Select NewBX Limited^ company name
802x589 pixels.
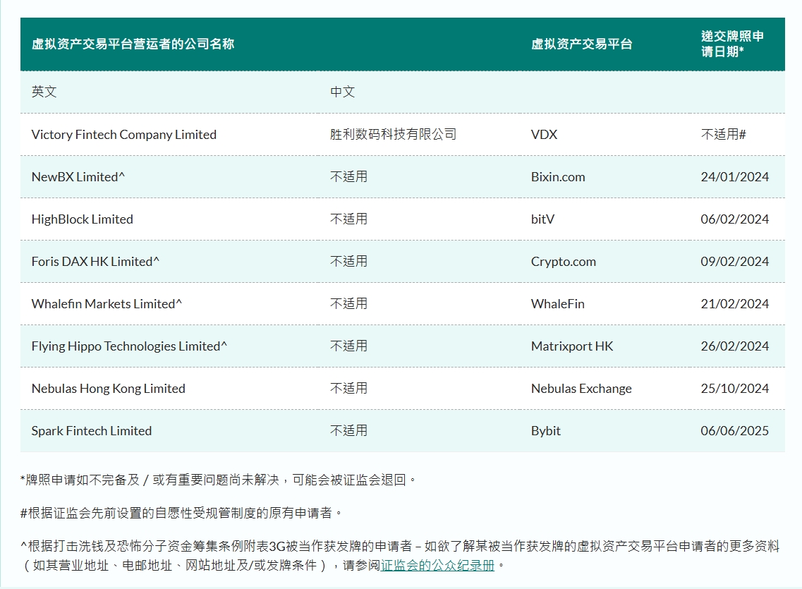coord(78,177)
